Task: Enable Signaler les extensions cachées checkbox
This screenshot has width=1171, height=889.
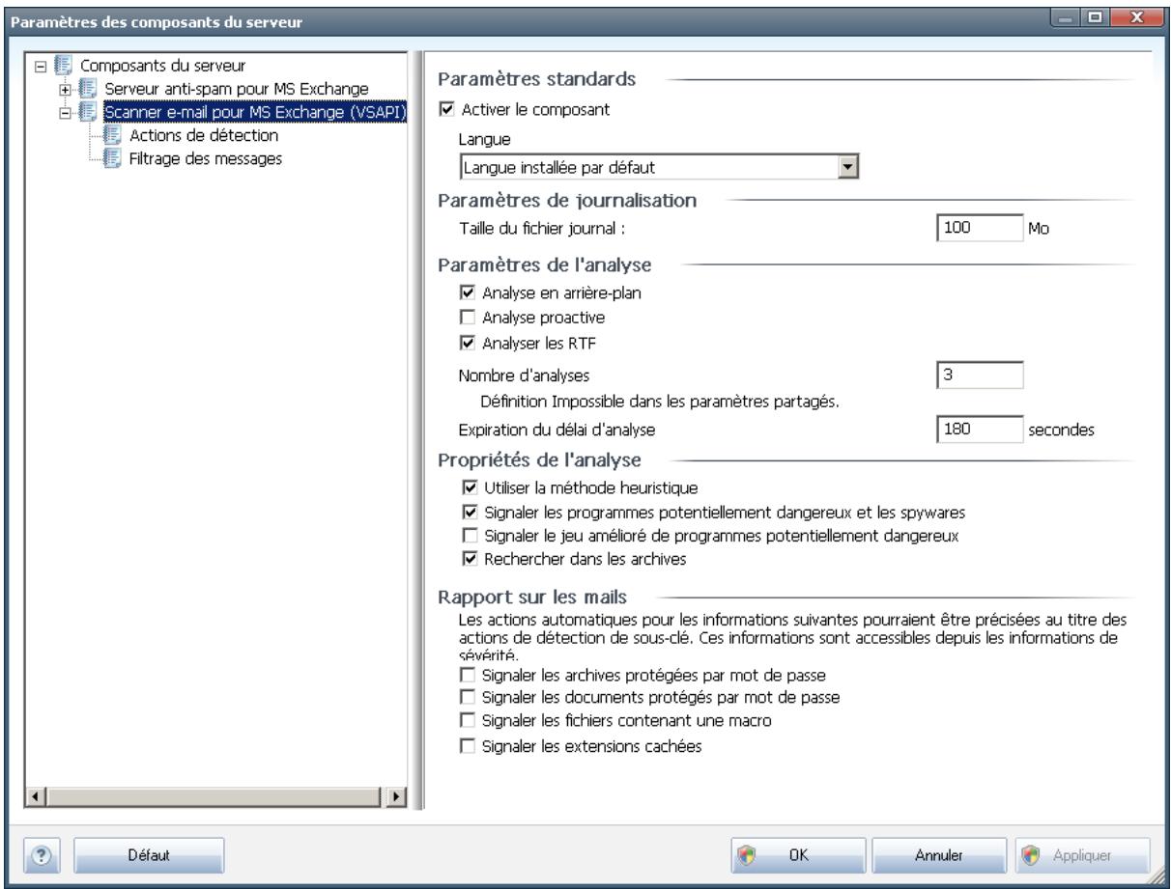Action: point(469,746)
